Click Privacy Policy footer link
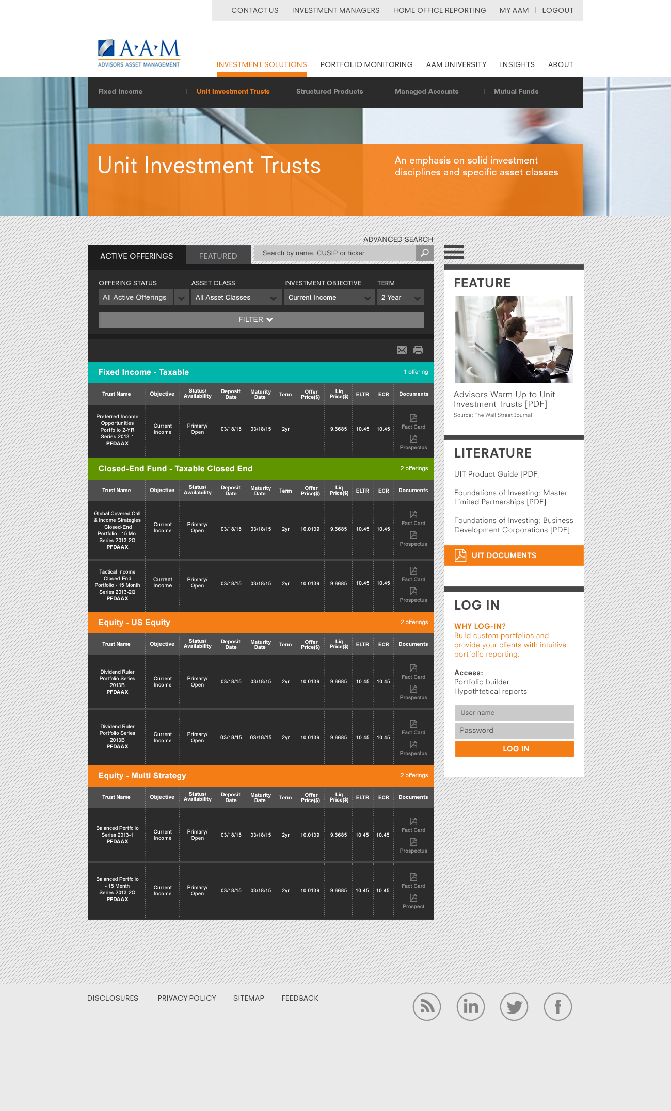This screenshot has height=1111, width=671. pyautogui.click(x=187, y=998)
